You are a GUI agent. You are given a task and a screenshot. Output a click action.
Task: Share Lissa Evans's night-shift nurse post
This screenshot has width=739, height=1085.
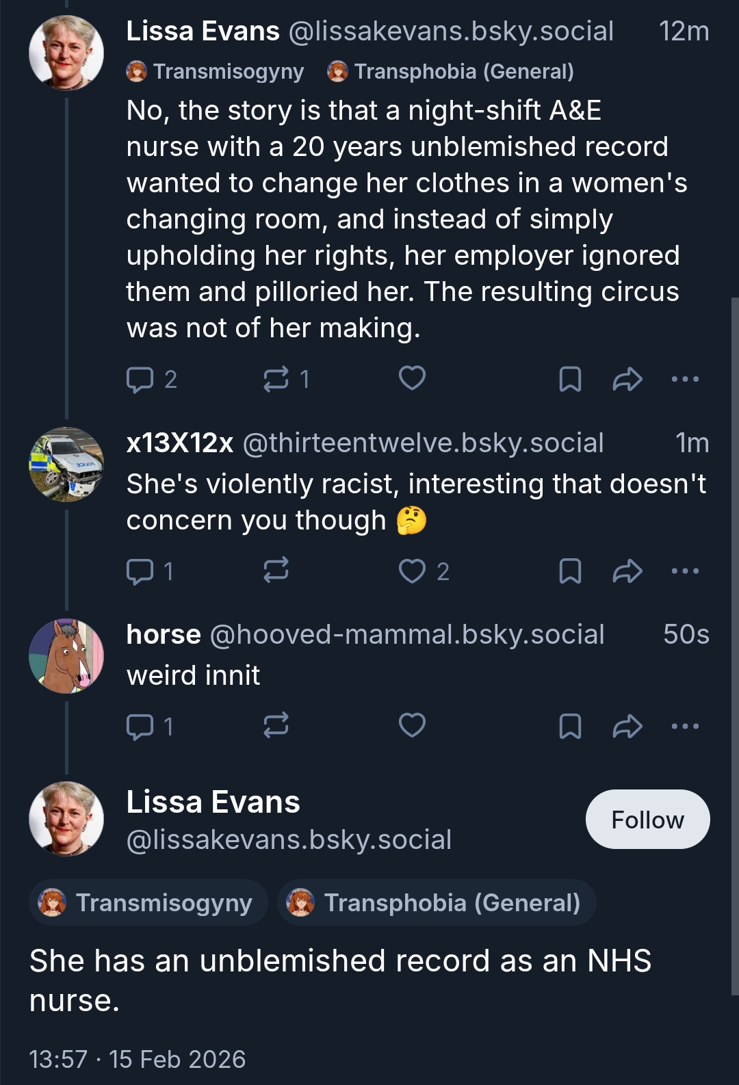(x=627, y=379)
